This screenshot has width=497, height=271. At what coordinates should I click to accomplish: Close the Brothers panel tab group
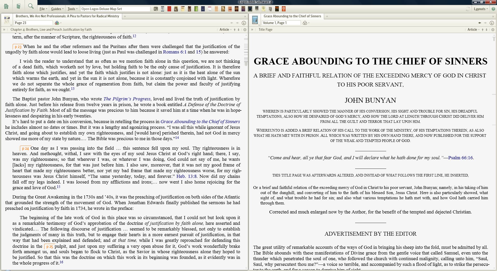[x=245, y=16]
